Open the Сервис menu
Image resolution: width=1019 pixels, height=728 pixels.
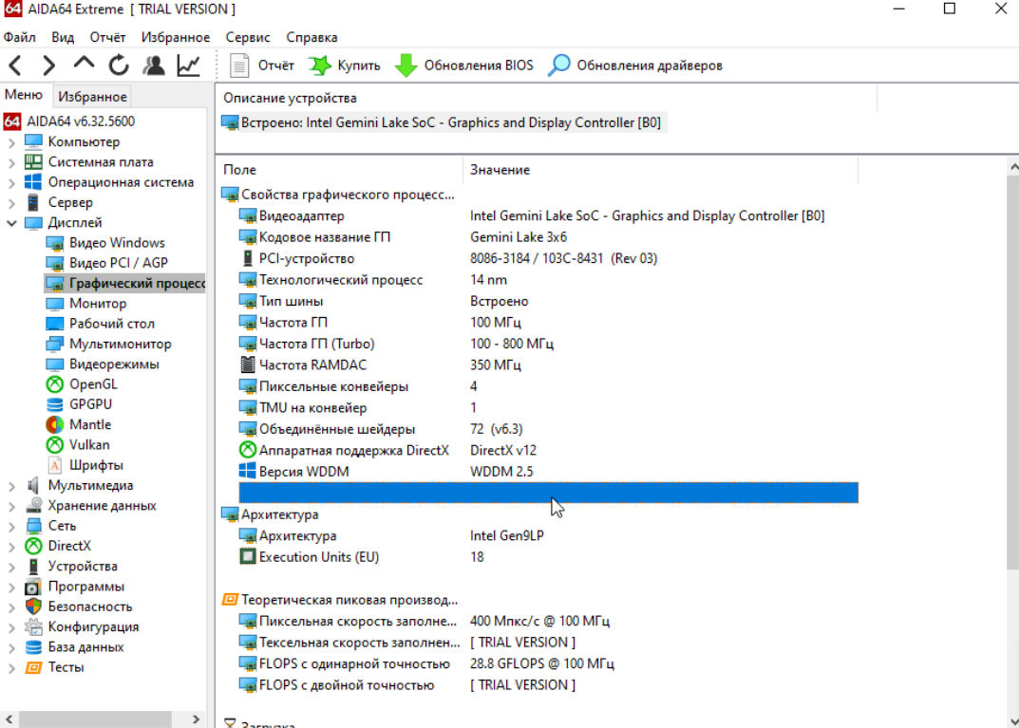tap(248, 37)
